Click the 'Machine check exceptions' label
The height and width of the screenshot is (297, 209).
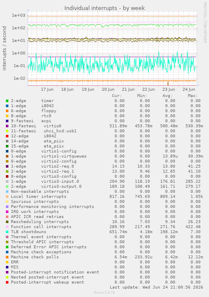[41, 252]
